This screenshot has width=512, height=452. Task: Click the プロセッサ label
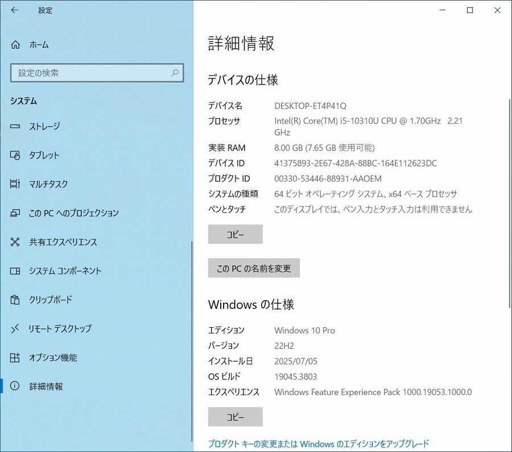[224, 121]
